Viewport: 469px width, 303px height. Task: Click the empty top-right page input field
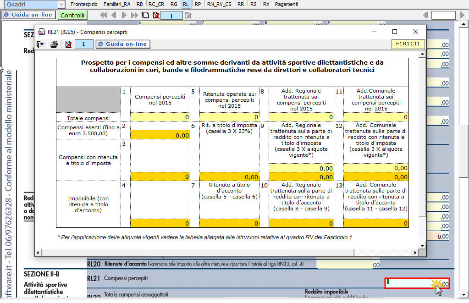443,15
